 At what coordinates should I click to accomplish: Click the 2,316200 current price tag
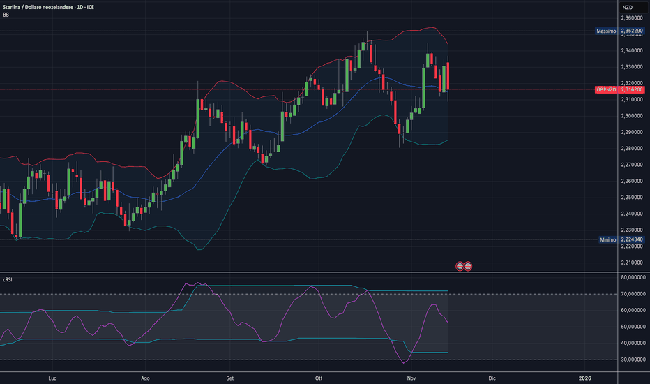click(x=632, y=89)
